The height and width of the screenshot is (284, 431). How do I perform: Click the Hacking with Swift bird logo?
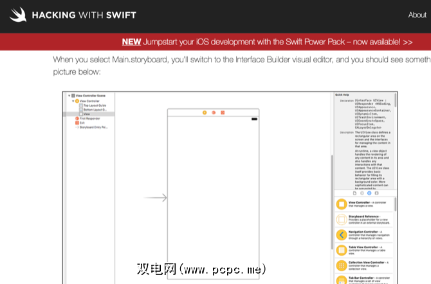click(x=18, y=15)
